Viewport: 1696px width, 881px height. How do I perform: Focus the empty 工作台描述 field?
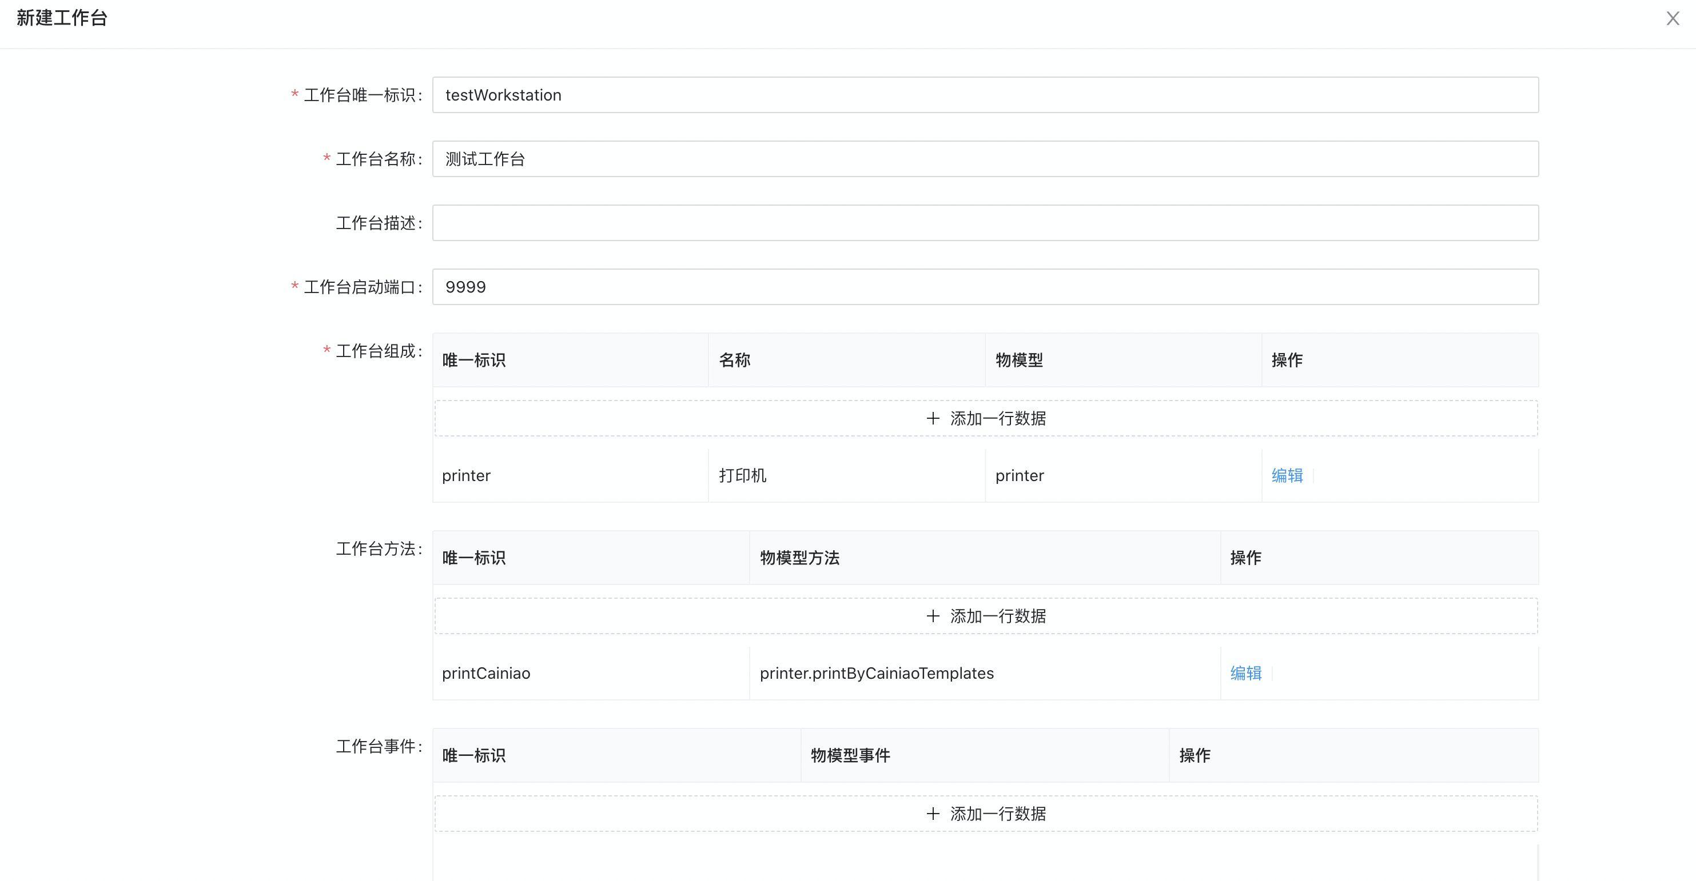pyautogui.click(x=985, y=223)
